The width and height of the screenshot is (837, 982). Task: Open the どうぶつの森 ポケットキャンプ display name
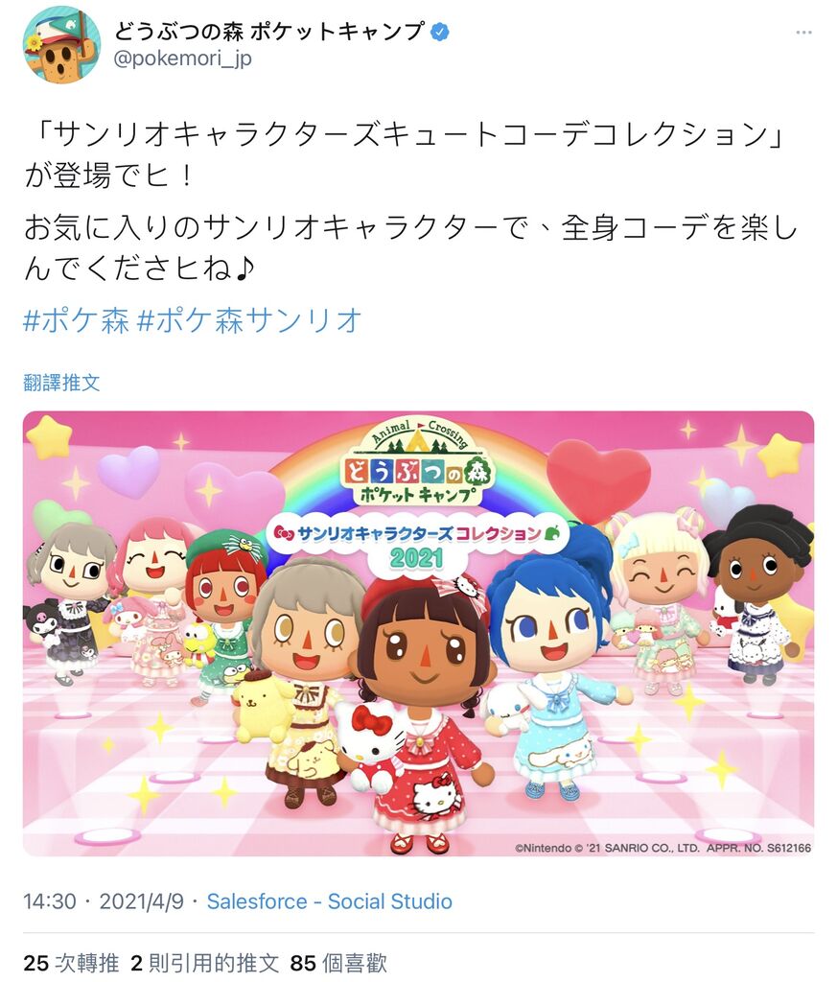(x=269, y=32)
